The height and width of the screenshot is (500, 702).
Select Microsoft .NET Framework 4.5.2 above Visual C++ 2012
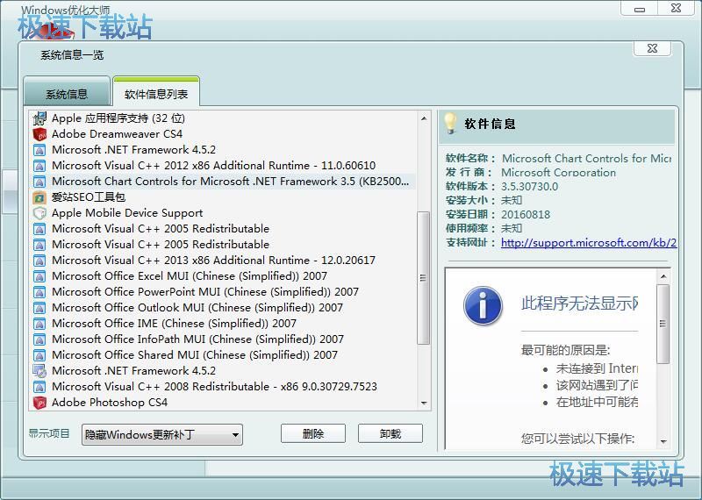pyautogui.click(x=133, y=149)
